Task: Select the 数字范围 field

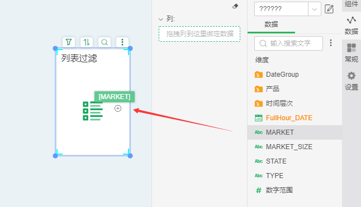Action: [x=279, y=190]
